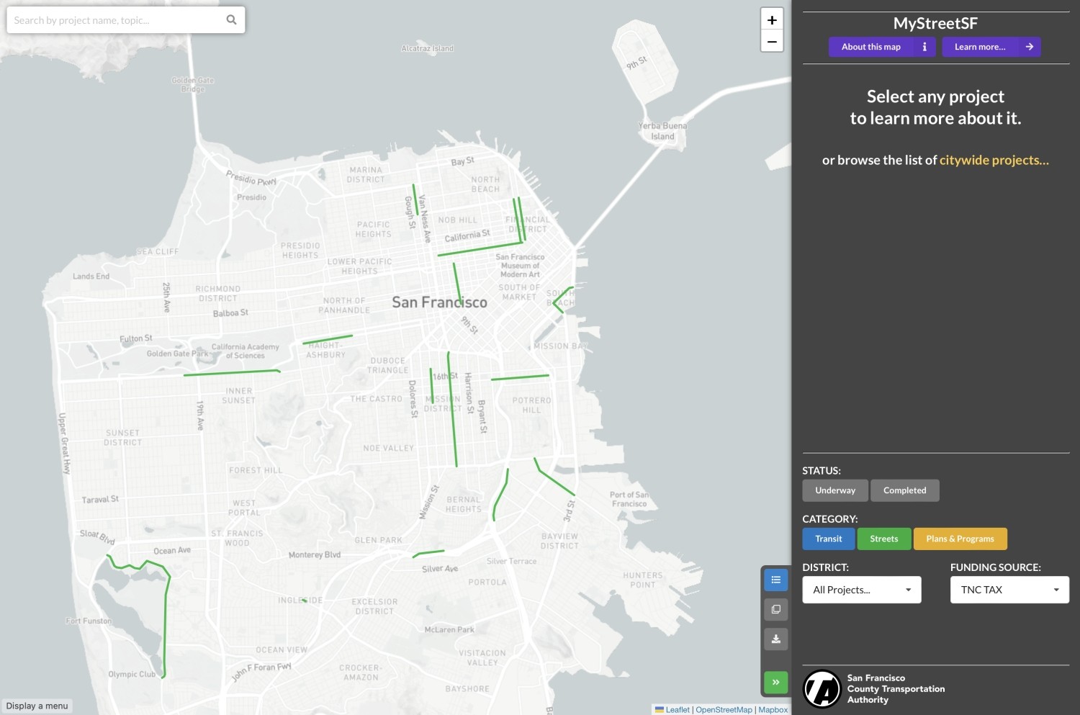Toggle the Streets category filter

(884, 539)
